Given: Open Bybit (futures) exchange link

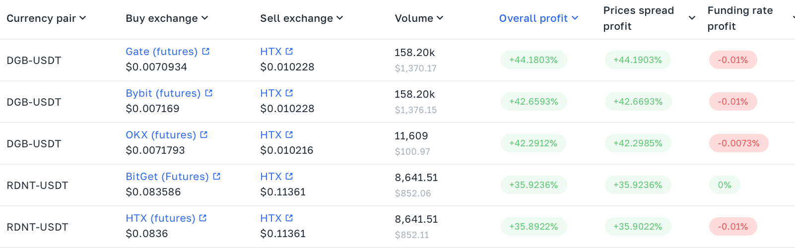Looking at the screenshot, I should [163, 93].
